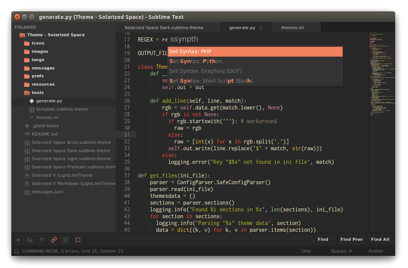The width and height of the screenshot is (408, 268).
Task: Open Solarized Space Light.sublime-theme file
Action: coord(71,159)
